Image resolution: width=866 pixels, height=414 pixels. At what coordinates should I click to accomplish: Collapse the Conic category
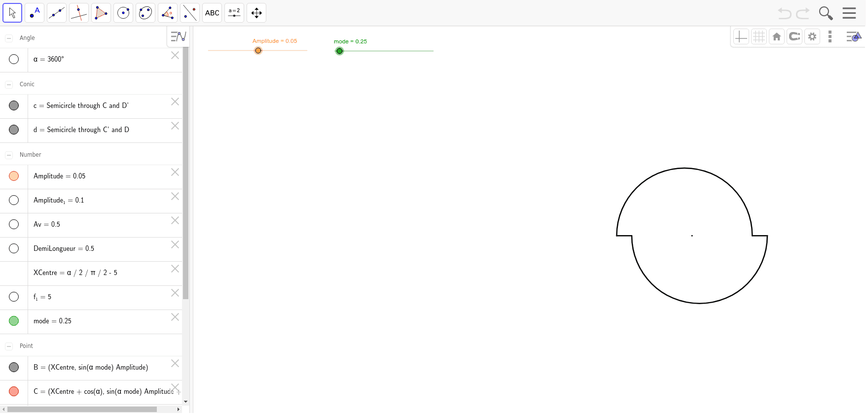[9, 84]
